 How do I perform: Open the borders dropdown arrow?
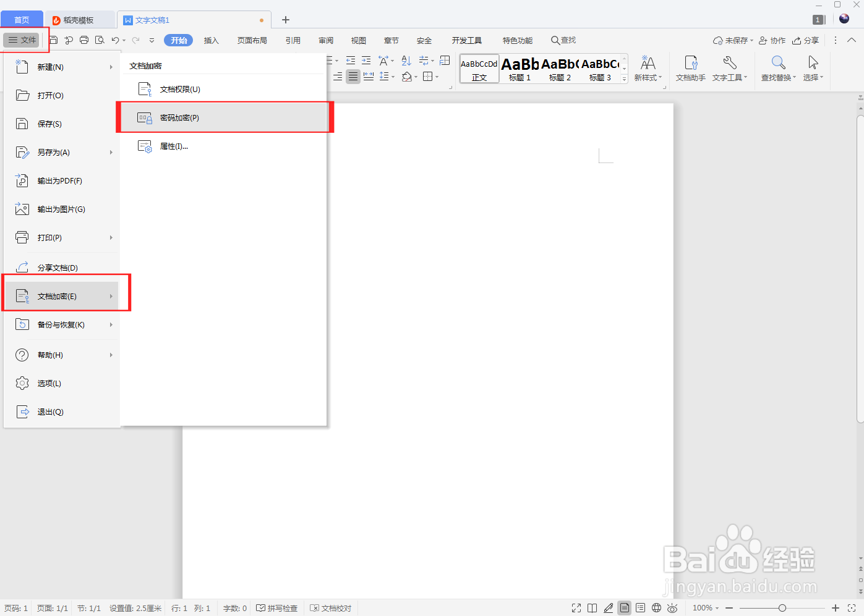(x=437, y=77)
